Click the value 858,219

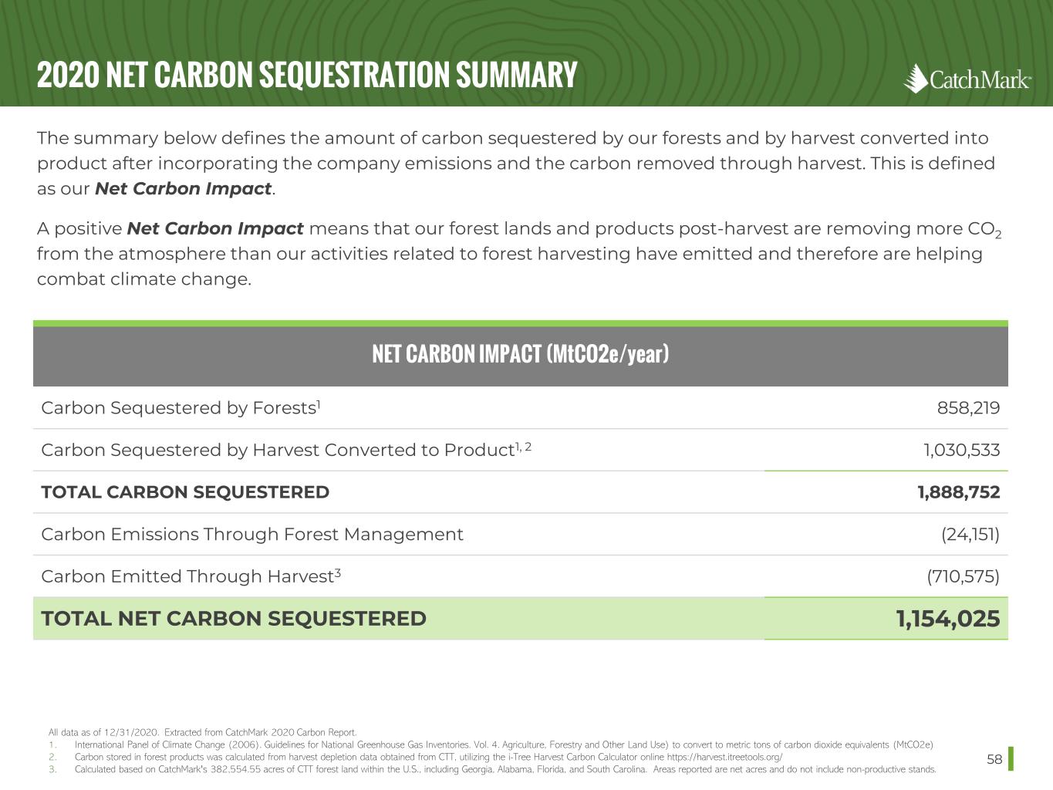click(968, 408)
